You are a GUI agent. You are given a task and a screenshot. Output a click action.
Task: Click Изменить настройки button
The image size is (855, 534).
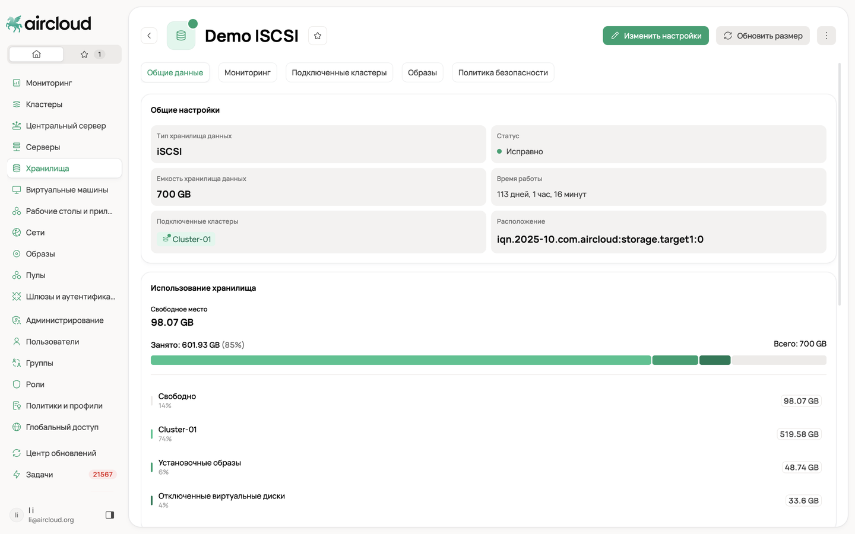coord(656,36)
